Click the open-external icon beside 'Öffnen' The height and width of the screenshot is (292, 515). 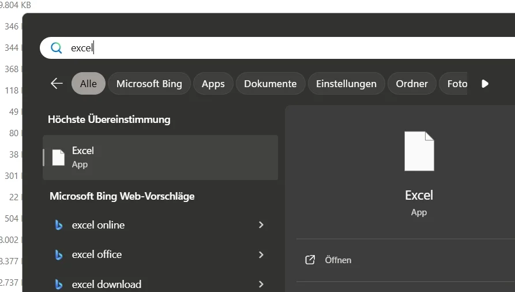click(x=310, y=260)
